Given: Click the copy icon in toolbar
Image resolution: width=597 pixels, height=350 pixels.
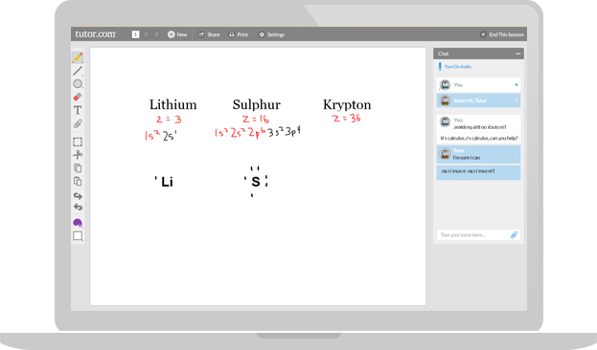Looking at the screenshot, I should click(78, 168).
